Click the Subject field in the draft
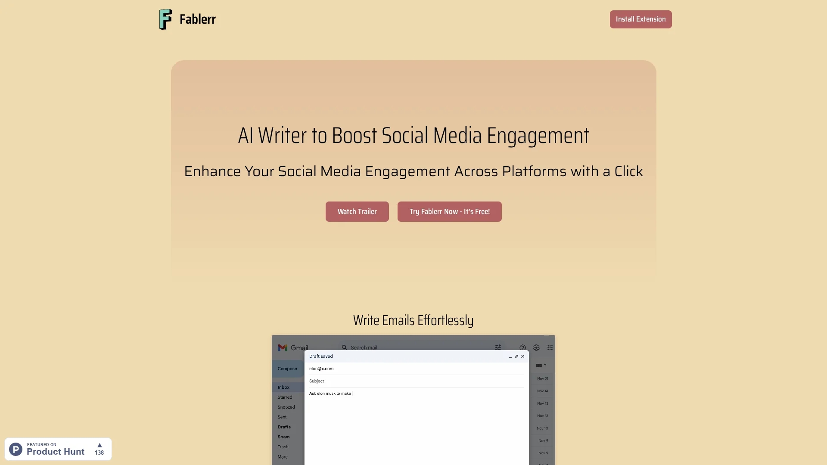 [x=416, y=381]
